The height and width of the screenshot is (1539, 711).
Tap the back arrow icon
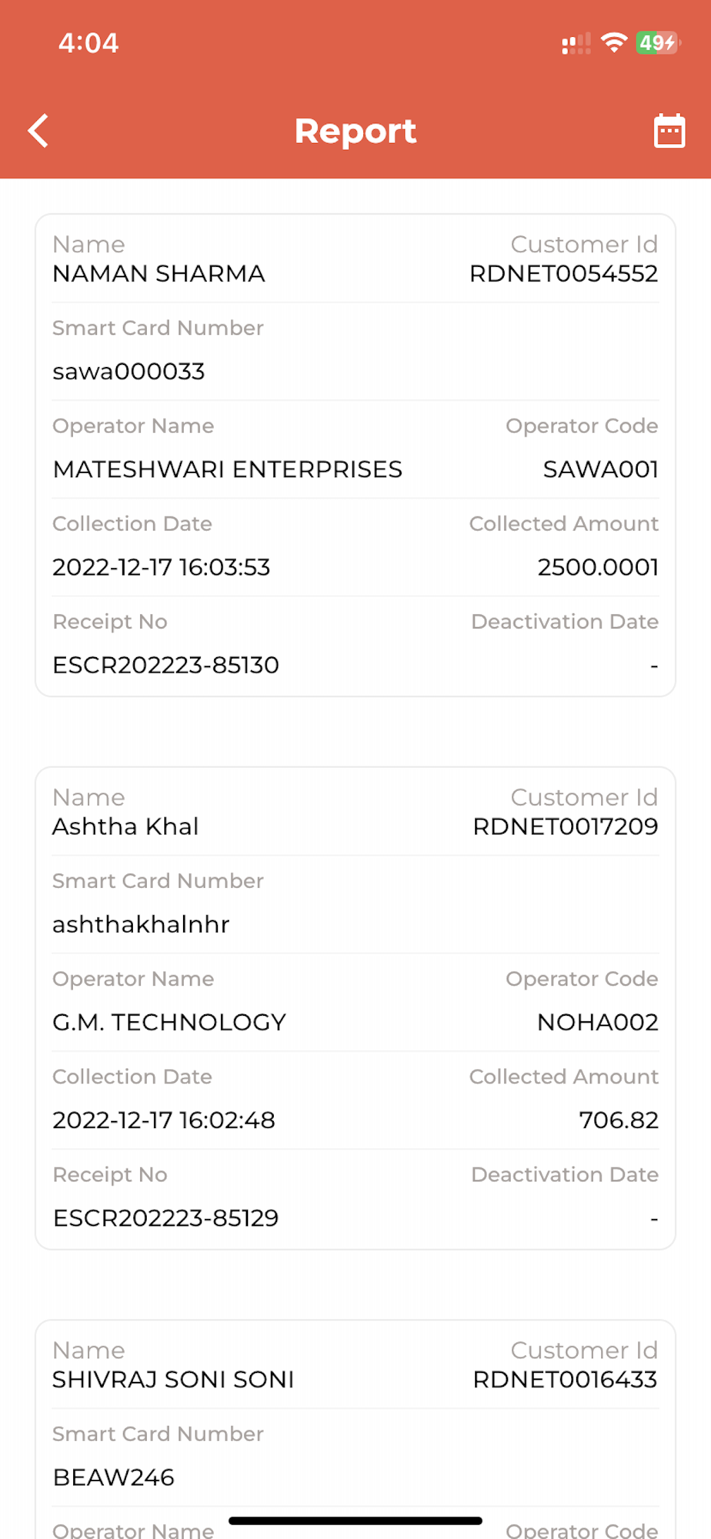(x=38, y=131)
